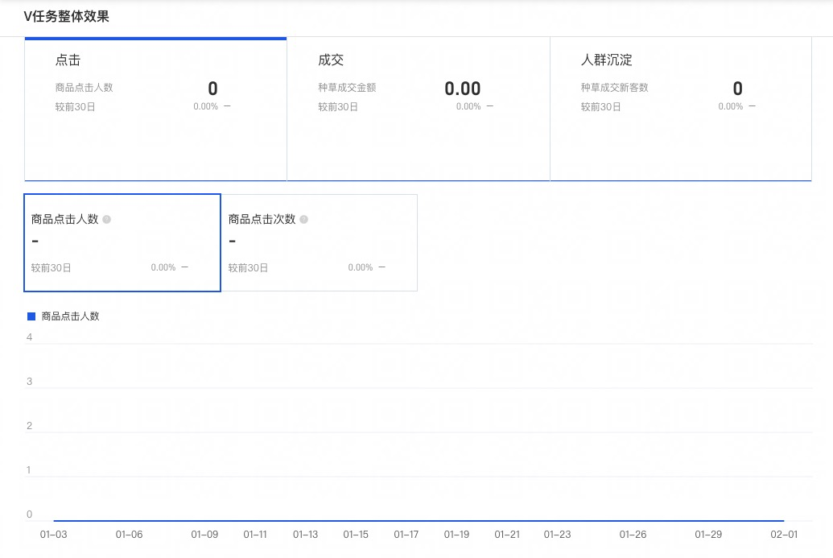Toggle the 商品点击人数 chart legend swatch
The width and height of the screenshot is (833, 558).
click(31, 316)
